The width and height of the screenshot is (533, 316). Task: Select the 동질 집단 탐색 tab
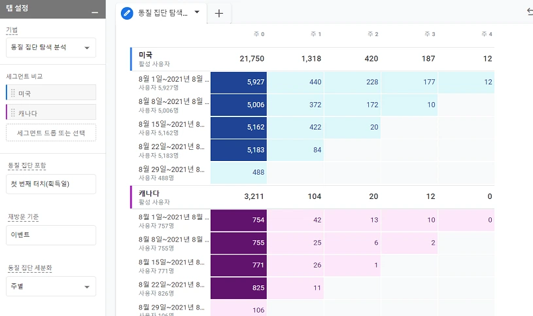(x=162, y=13)
